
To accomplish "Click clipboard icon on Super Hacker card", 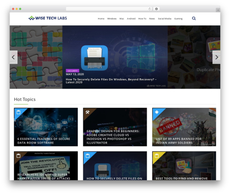I will (18, 155).
